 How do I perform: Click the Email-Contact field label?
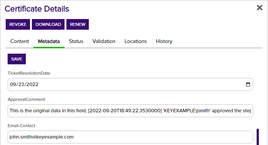coord(21,126)
